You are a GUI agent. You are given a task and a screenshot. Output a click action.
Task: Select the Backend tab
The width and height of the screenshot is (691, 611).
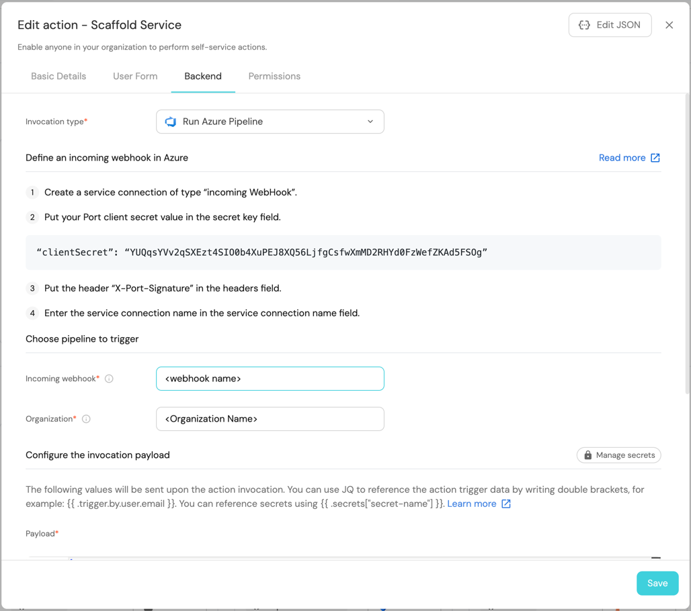pos(203,77)
